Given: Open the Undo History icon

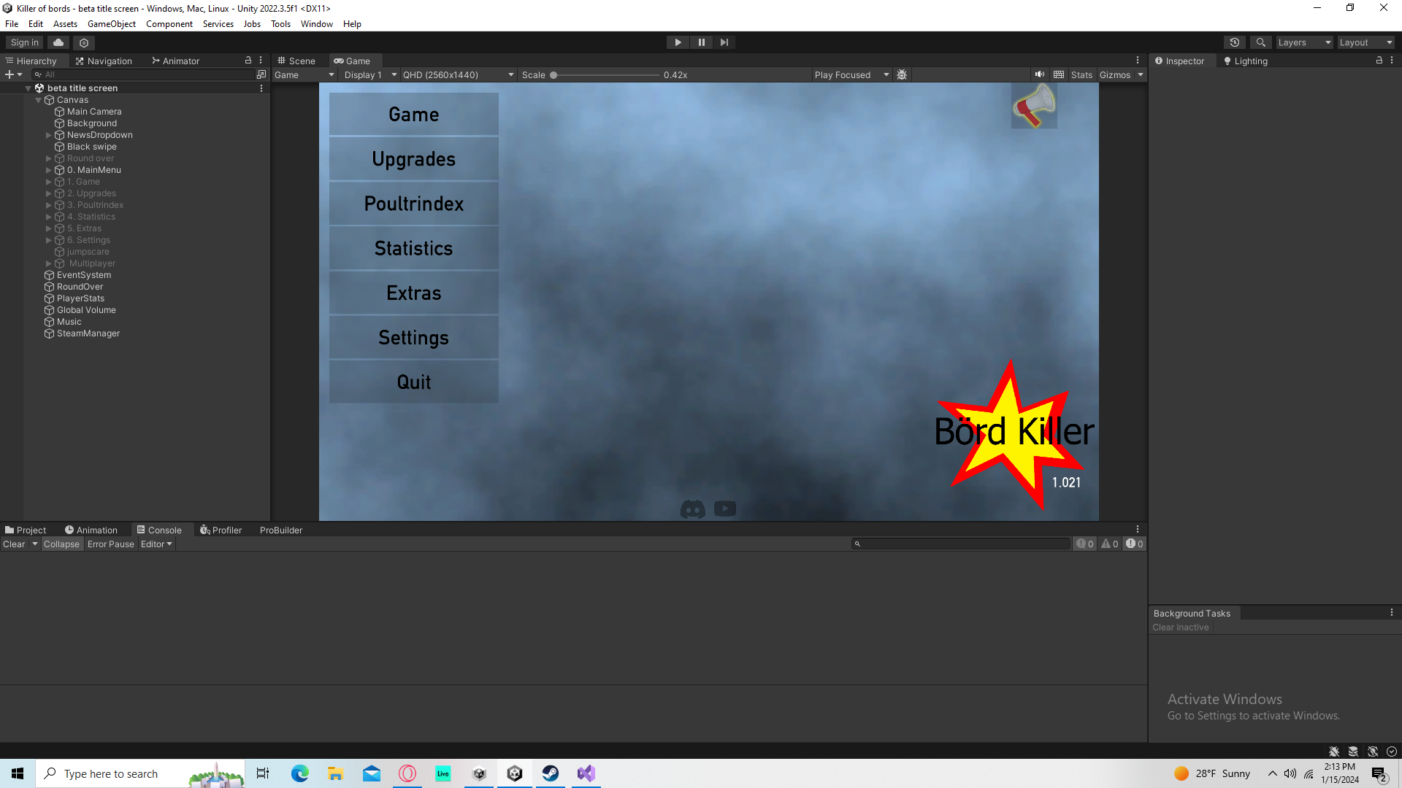Looking at the screenshot, I should (x=1235, y=42).
